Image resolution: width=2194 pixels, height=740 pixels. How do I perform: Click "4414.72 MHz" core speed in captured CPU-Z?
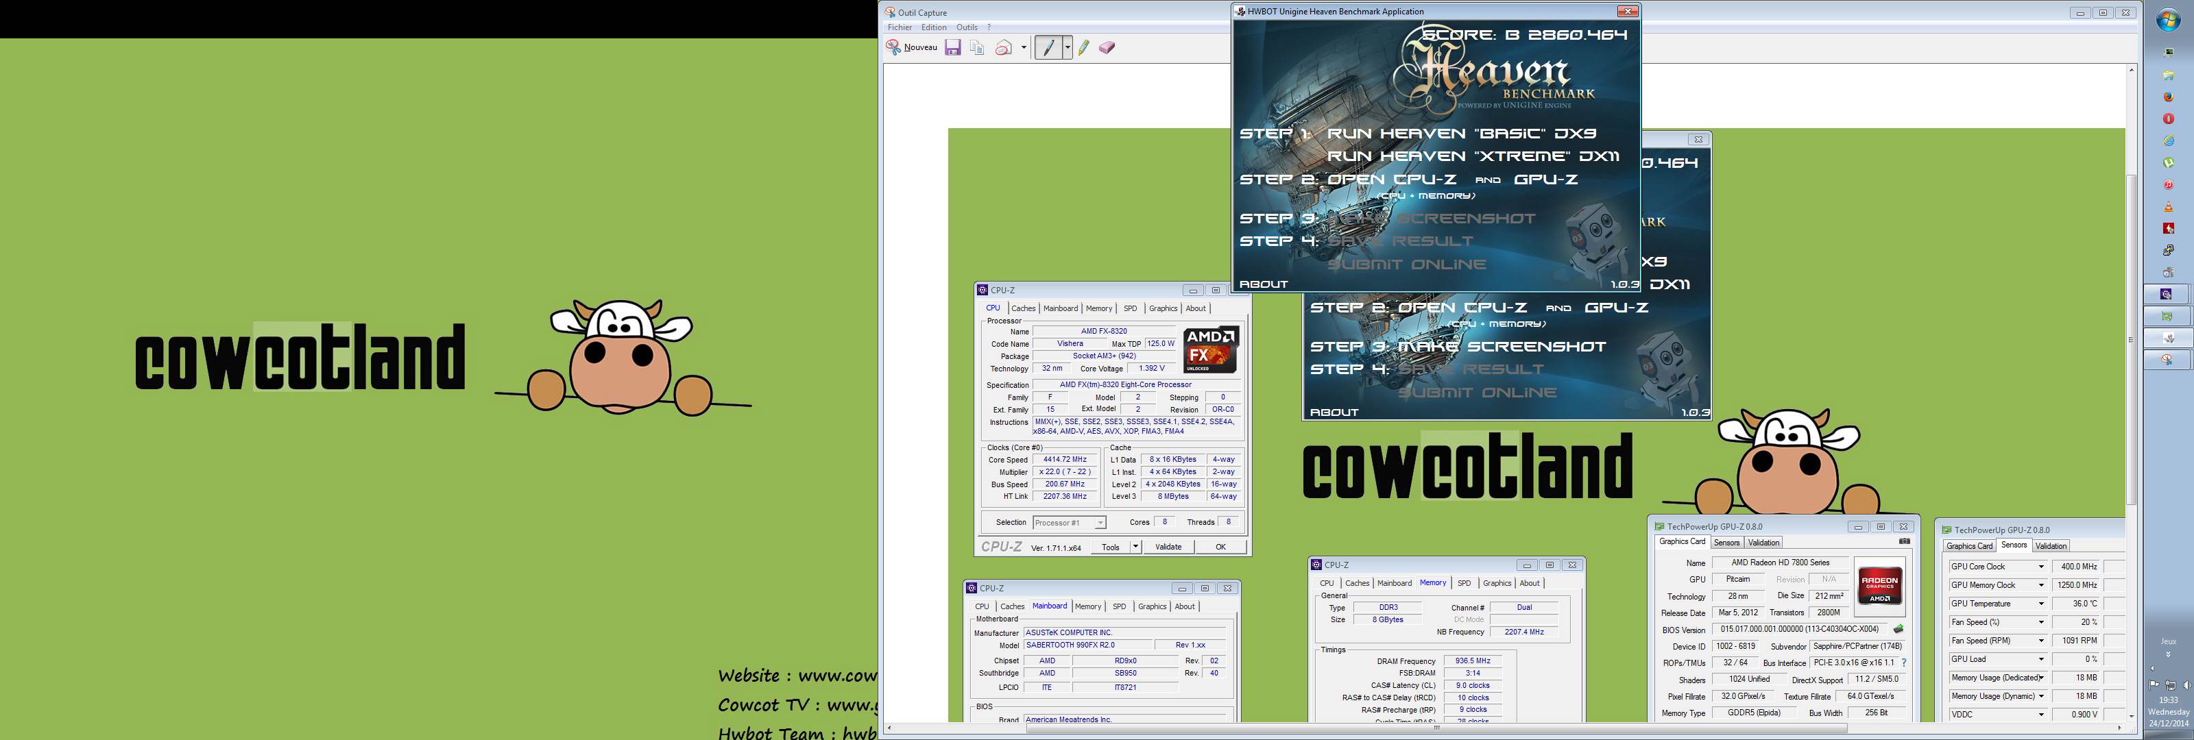(1065, 460)
